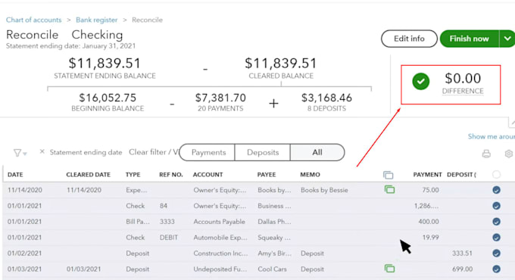Select the DEBIT ref no. cell
515x280 pixels.
pos(169,238)
